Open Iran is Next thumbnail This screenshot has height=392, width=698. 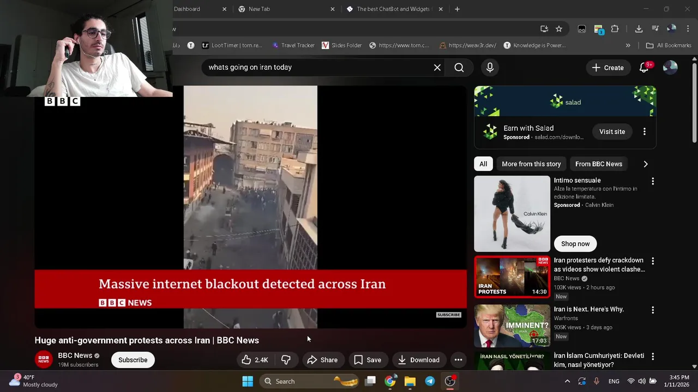pos(512,326)
